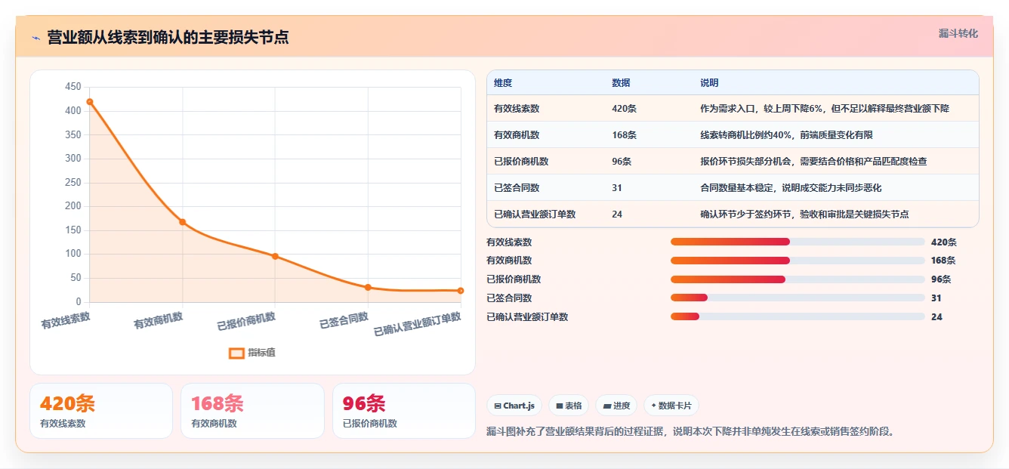The image size is (1009, 469).
Task: Click the 维度 table column header
Action: coord(503,82)
